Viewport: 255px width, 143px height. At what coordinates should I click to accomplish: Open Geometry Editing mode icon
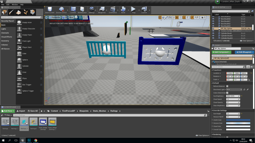pyautogui.click(x=32, y=12)
